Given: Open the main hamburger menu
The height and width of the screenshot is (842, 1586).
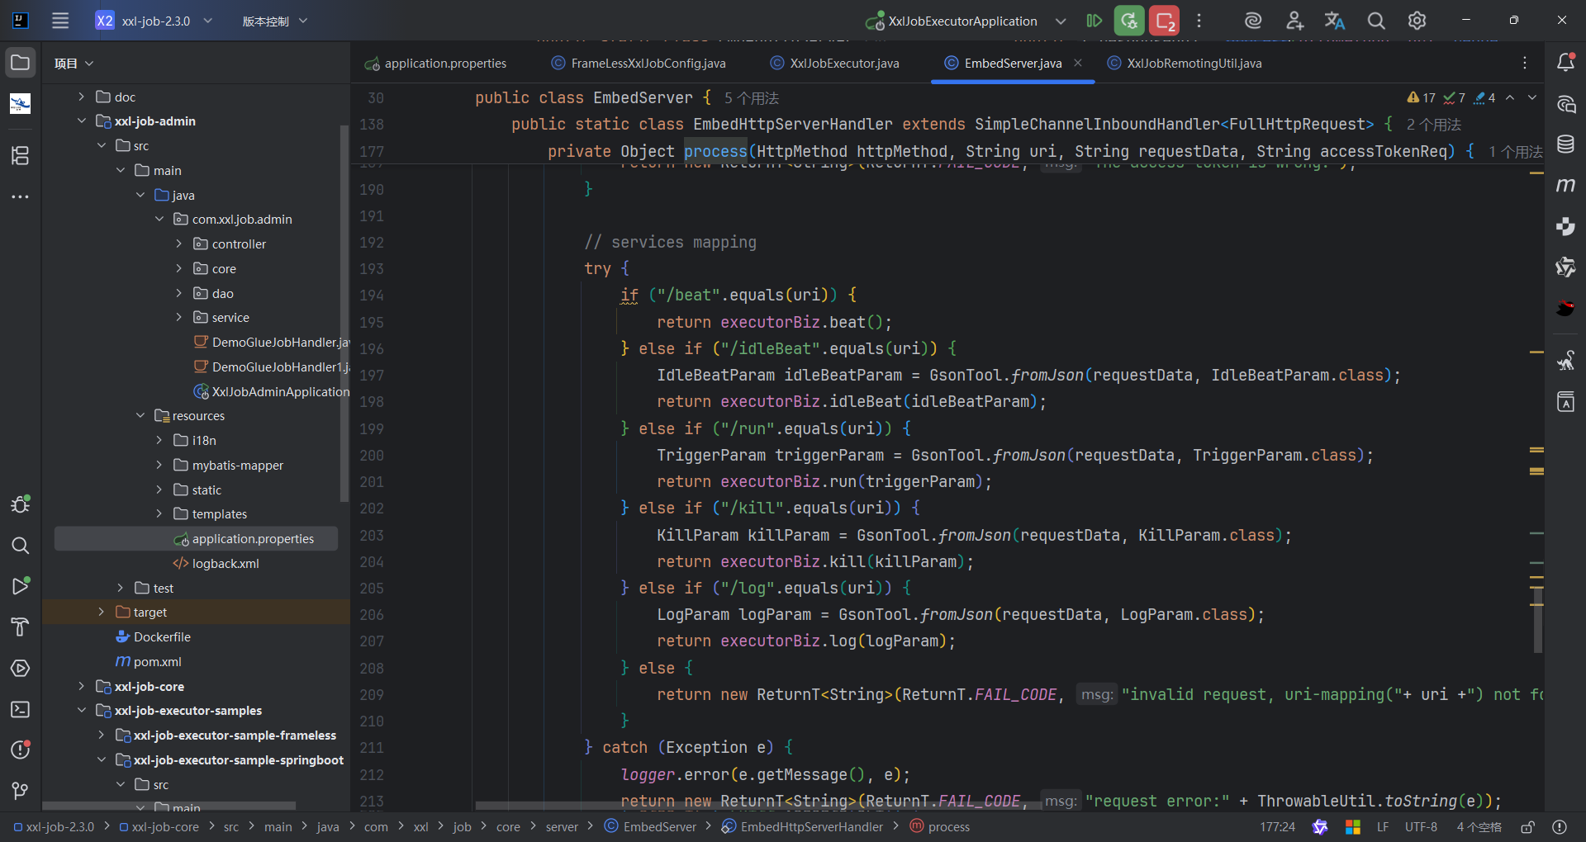Looking at the screenshot, I should pos(60,21).
